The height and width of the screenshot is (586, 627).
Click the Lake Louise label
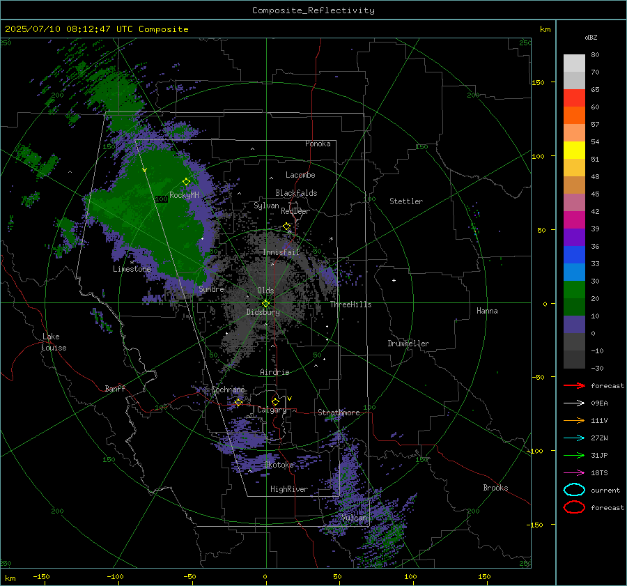[54, 342]
